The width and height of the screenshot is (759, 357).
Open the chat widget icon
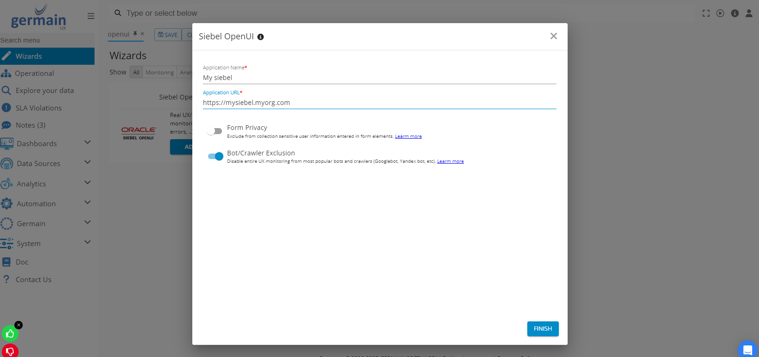[747, 349]
